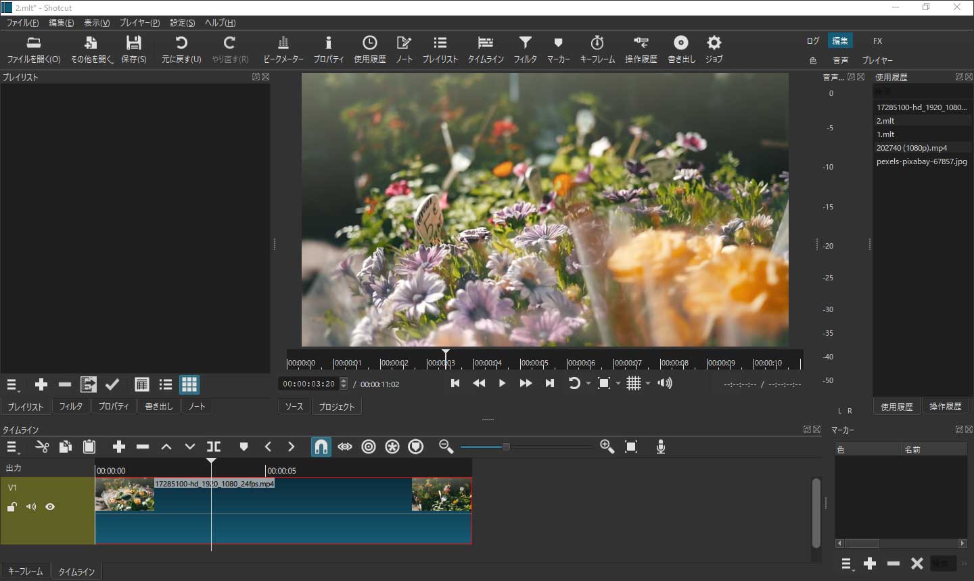Show プレイリスト via toolbar icon
The width and height of the screenshot is (974, 581).
click(x=440, y=49)
